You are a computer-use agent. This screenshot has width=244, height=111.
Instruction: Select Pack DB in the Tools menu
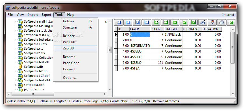click(75, 42)
